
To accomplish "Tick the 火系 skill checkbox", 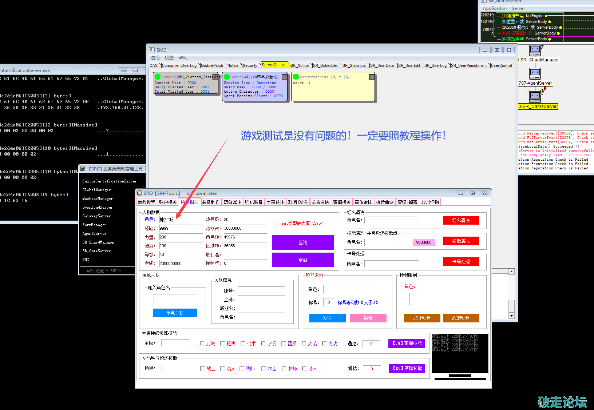I will pyautogui.click(x=304, y=343).
